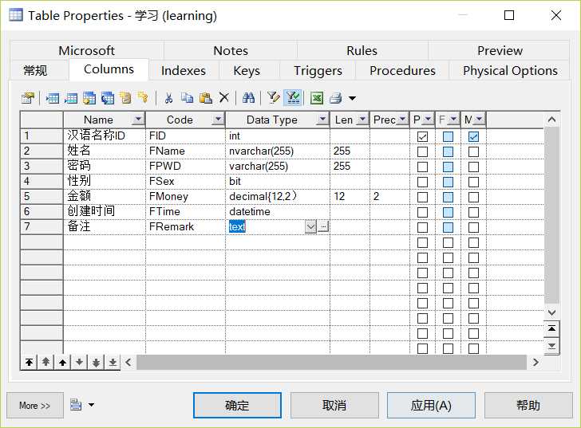Click the 帮助 button
Image resolution: width=581 pixels, height=428 pixels.
[528, 406]
